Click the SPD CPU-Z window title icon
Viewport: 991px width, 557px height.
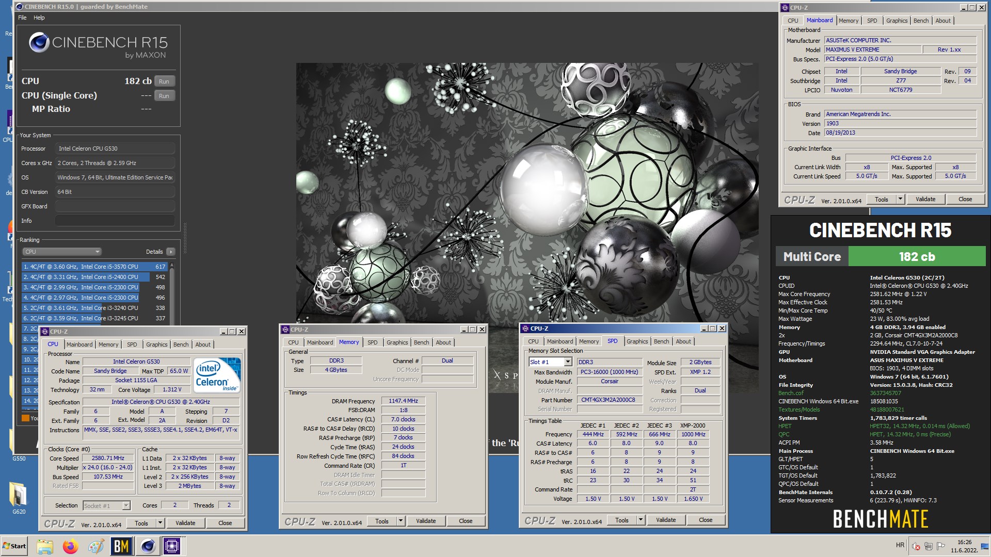[525, 328]
